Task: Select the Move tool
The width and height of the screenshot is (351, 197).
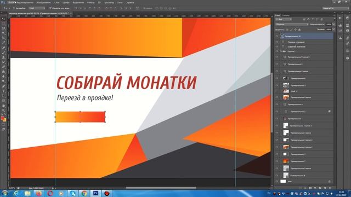Action: [x=3, y=19]
